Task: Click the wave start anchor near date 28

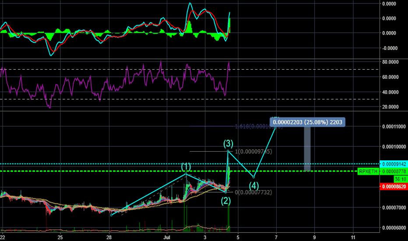Action: pyautogui.click(x=111, y=215)
